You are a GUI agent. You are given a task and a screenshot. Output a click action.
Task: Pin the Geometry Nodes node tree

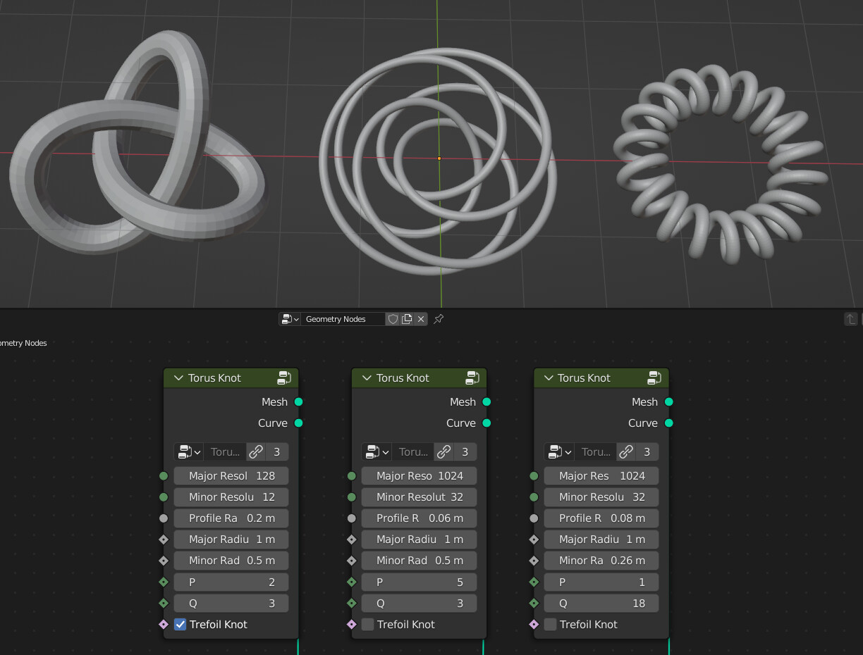pyautogui.click(x=438, y=319)
